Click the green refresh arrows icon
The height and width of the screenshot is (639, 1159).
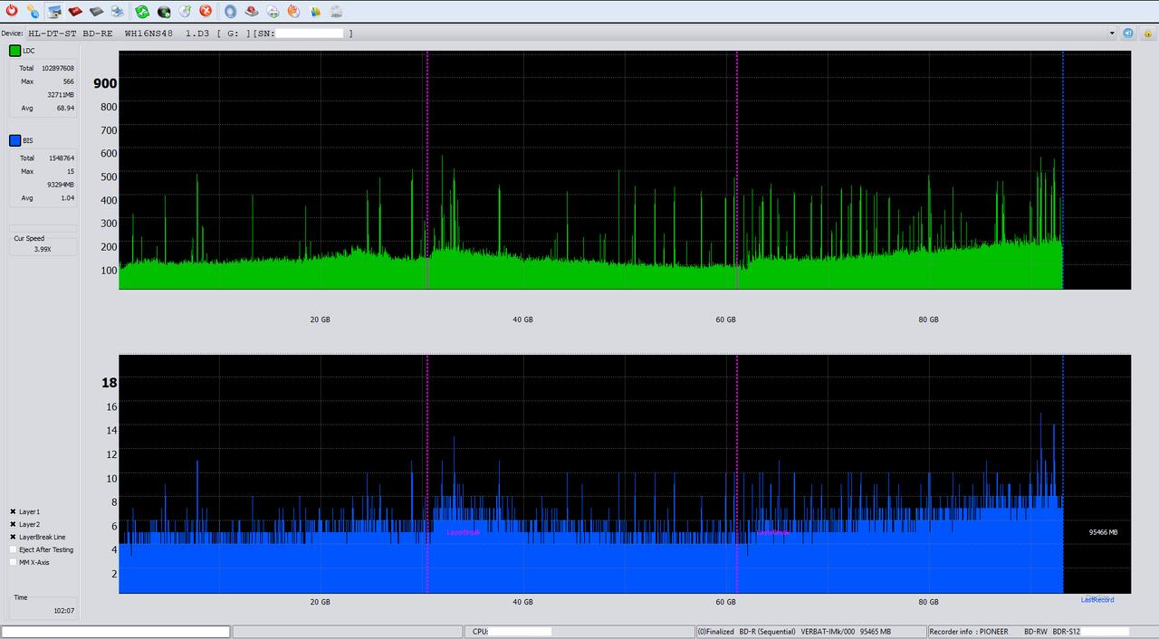click(x=142, y=11)
